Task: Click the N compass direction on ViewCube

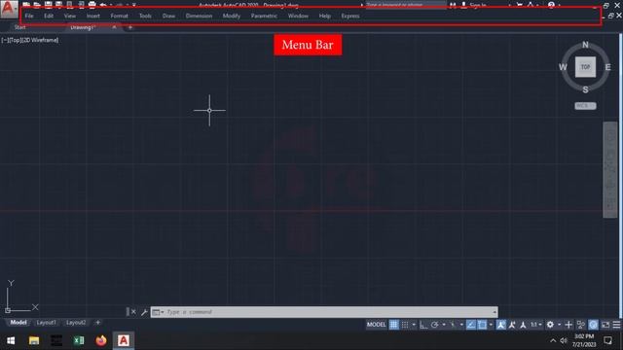Action: [x=585, y=45]
